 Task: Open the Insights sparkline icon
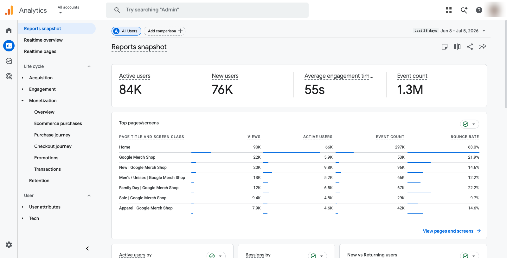pos(483,47)
